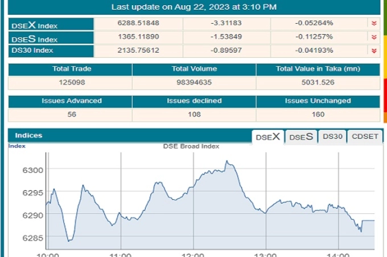Click the 6285 y-axis label
Screen dimensions: 387x257
(32, 238)
